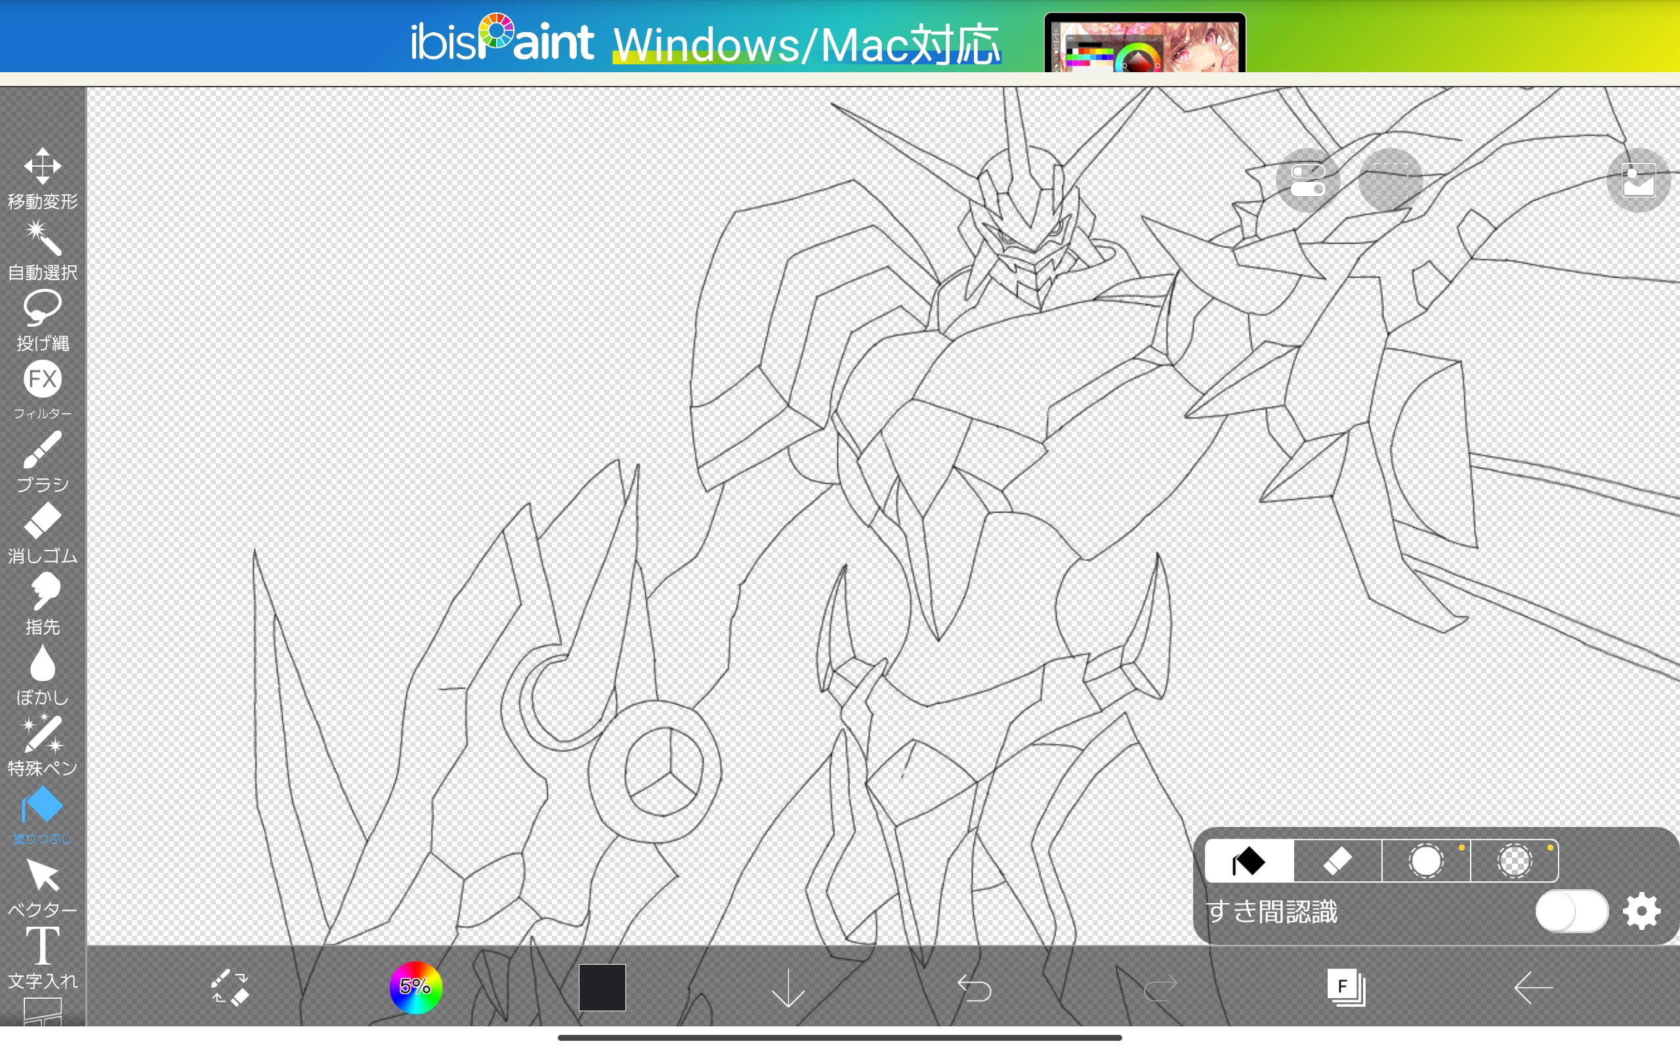Screen dimensions: 1680x1050
Task: Switch to eraser fill mode tab
Action: pyautogui.click(x=1337, y=861)
